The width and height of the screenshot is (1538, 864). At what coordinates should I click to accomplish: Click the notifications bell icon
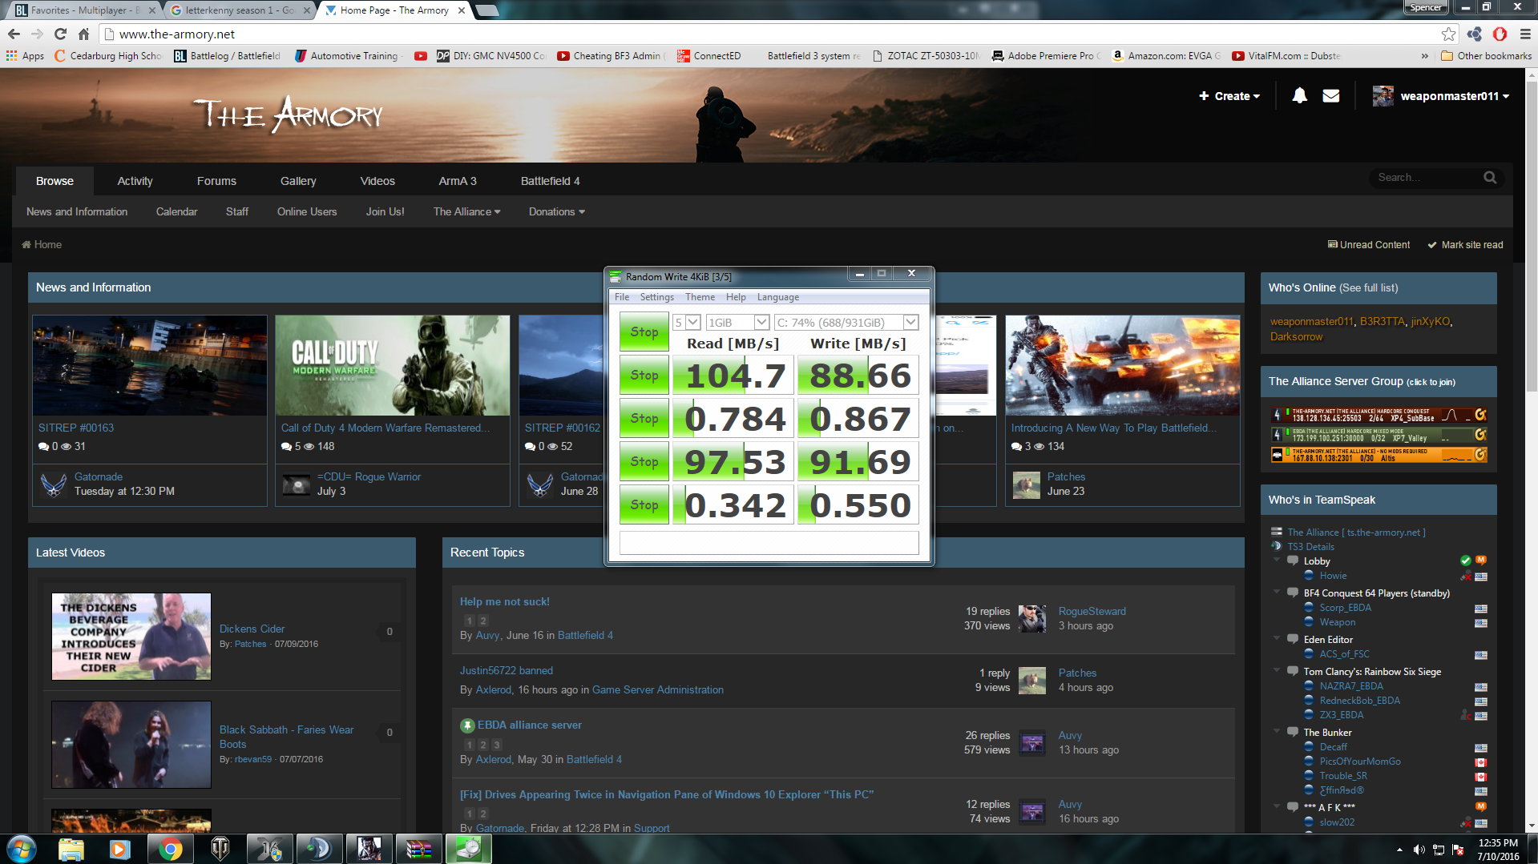click(1299, 96)
